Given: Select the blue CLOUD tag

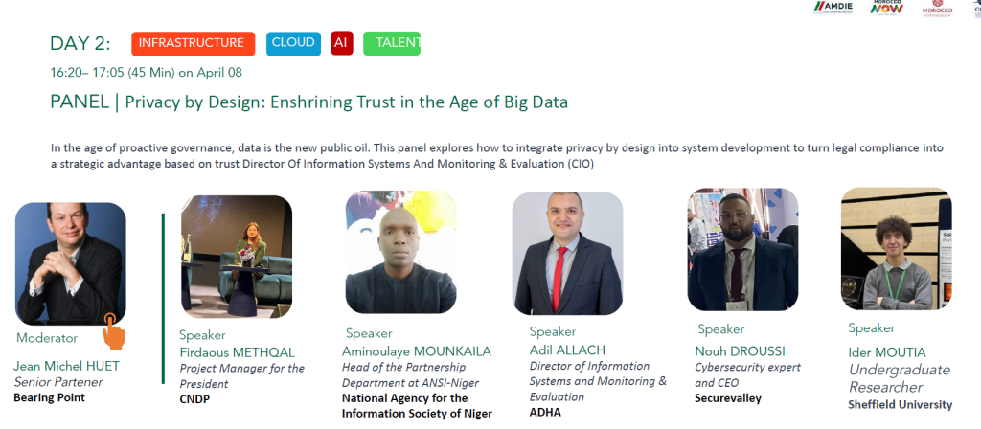Looking at the screenshot, I should coord(293,43).
